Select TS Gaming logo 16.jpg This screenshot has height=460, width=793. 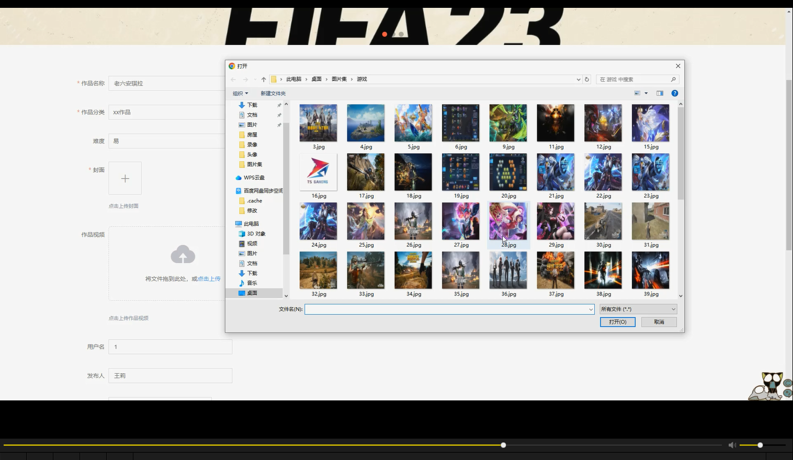319,172
